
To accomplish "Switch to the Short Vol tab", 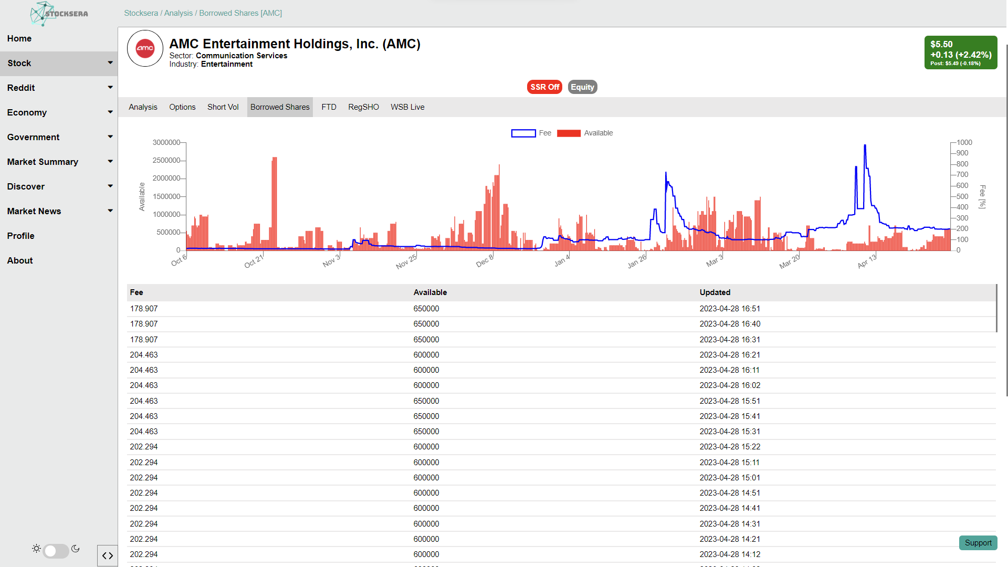I will [223, 107].
